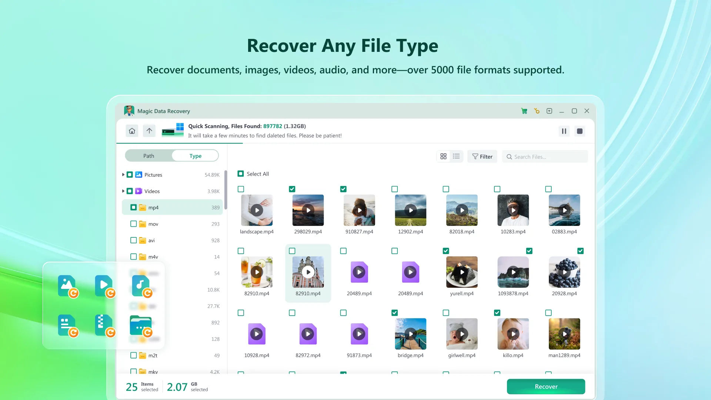Expand the Pictures tree node
The height and width of the screenshot is (400, 711).
pos(123,175)
